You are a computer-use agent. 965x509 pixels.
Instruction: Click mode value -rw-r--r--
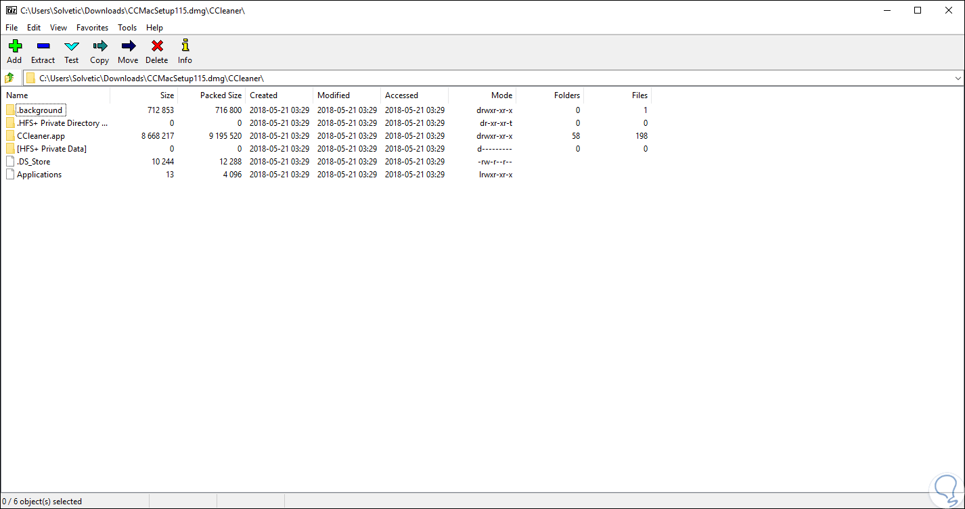(496, 162)
